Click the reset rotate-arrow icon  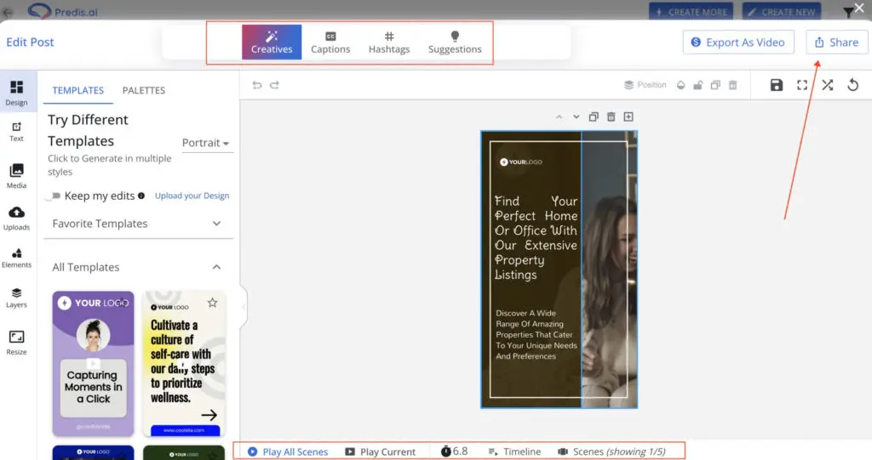853,85
